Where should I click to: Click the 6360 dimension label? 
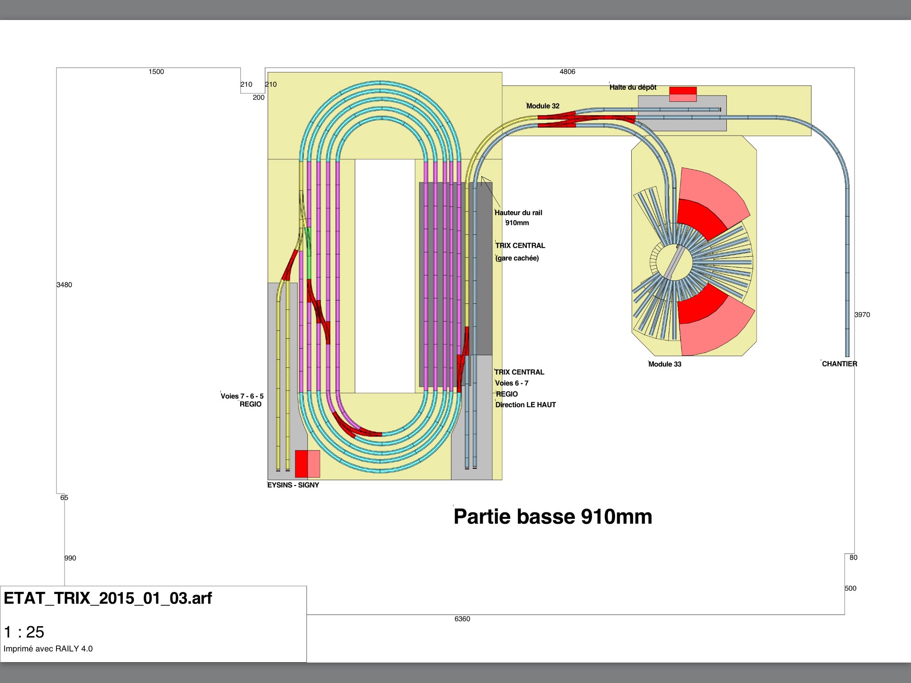(462, 619)
